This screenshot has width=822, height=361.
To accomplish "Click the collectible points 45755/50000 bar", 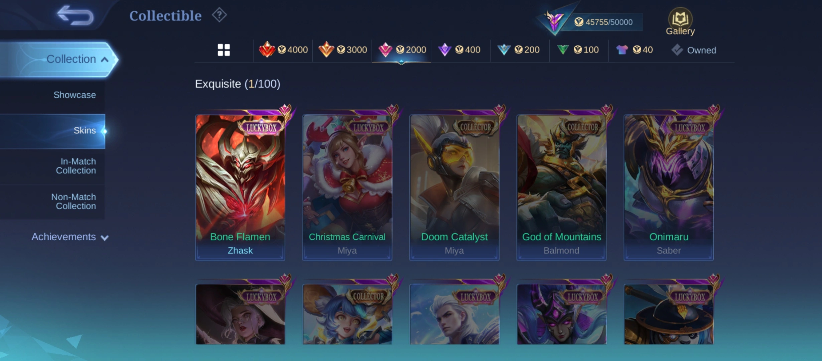I will coord(603,22).
